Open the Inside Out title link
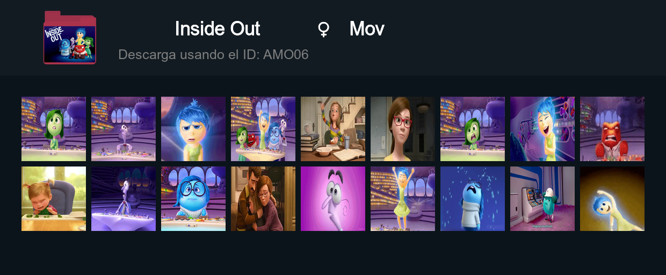The image size is (666, 275). click(218, 29)
